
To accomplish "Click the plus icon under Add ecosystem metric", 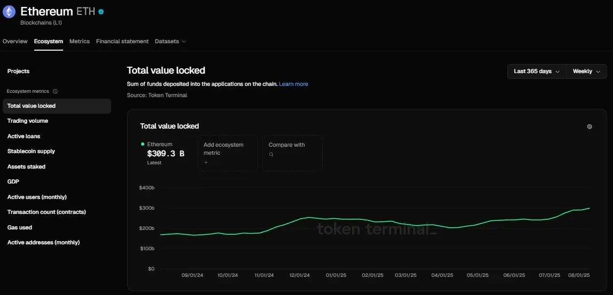I will pyautogui.click(x=206, y=162).
